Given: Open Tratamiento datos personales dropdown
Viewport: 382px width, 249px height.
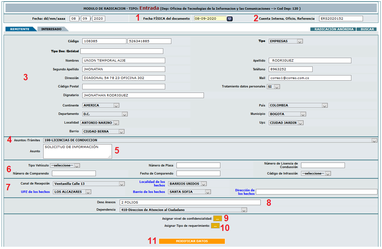Looking at the screenshot, I should (273, 87).
